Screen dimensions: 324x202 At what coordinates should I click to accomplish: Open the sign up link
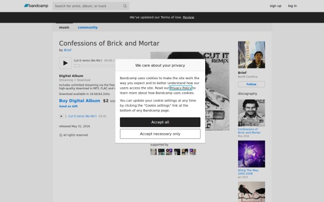275,6
